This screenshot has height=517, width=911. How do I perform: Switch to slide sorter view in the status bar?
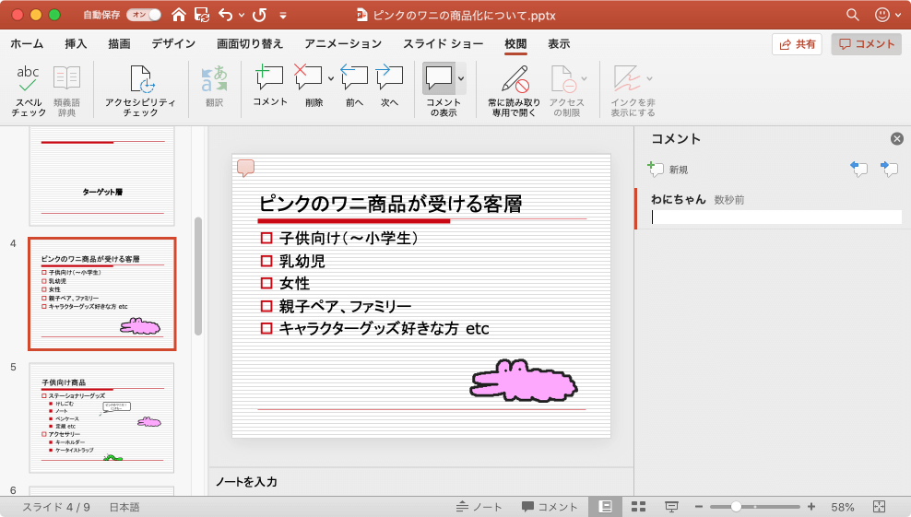(x=638, y=507)
